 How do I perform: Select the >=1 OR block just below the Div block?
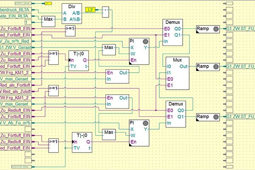click(71, 29)
